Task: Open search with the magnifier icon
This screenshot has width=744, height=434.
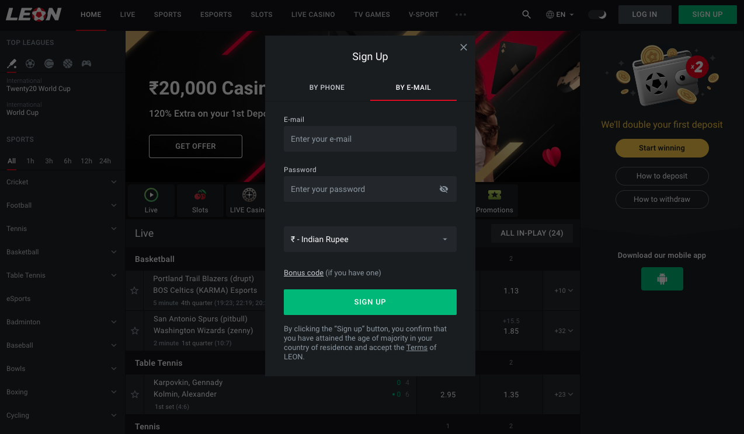Action: (526, 14)
